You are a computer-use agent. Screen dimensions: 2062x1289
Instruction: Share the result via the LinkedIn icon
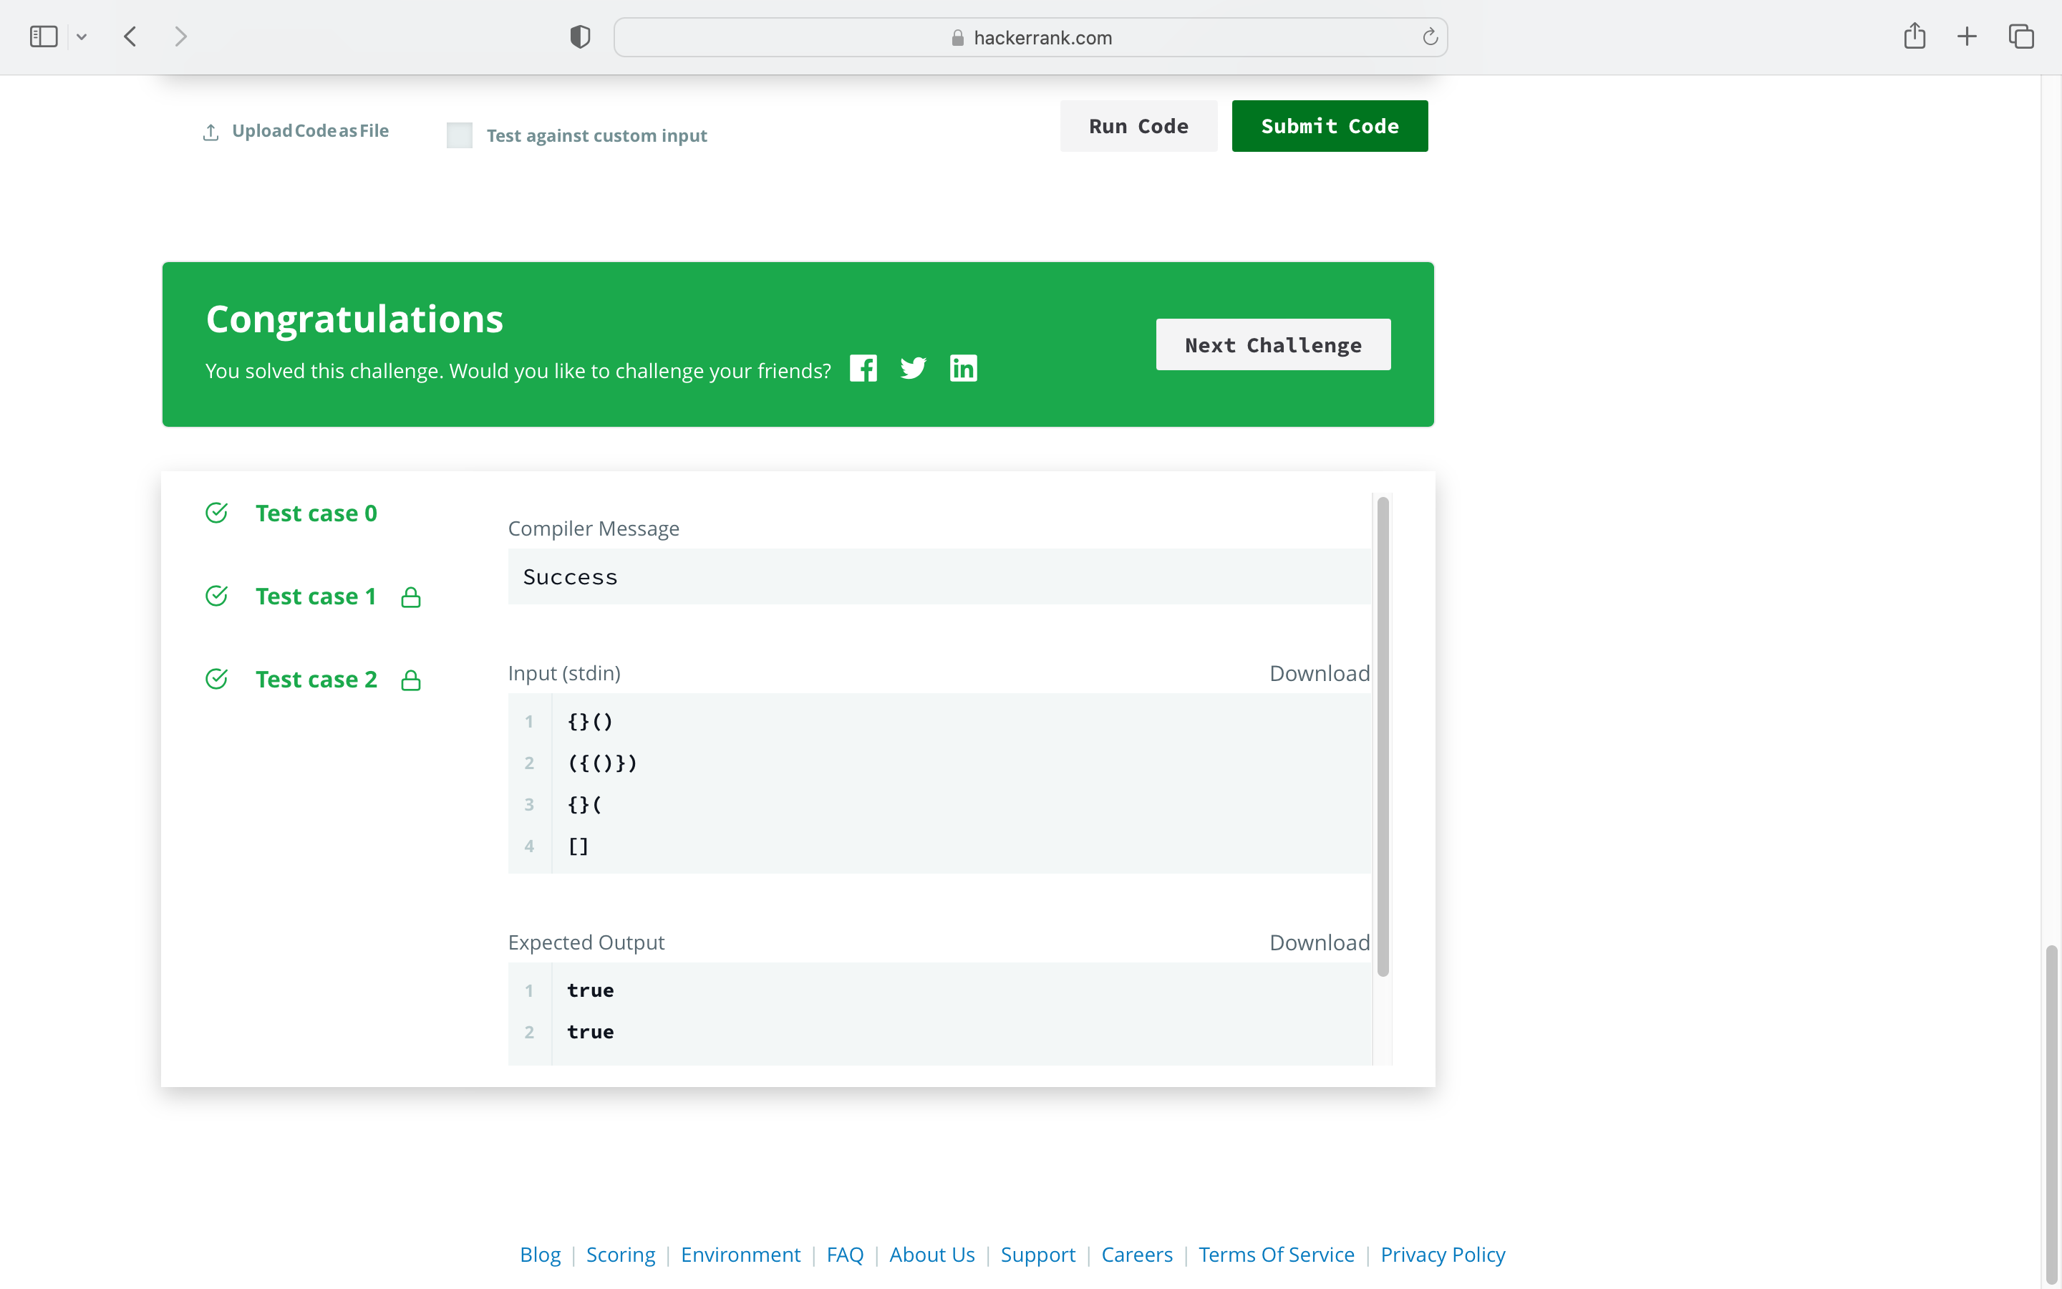[963, 368]
